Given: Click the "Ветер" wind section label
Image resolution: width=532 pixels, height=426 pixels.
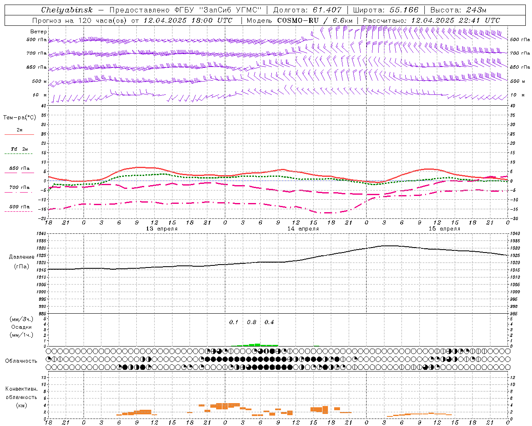Looking at the screenshot, I should (39, 32).
